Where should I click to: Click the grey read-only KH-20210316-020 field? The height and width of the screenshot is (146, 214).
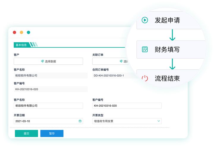[x=51, y=89]
